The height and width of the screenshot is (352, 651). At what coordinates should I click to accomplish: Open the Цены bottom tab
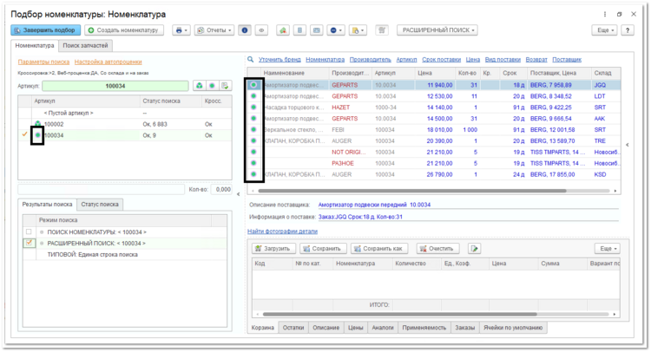[355, 328]
